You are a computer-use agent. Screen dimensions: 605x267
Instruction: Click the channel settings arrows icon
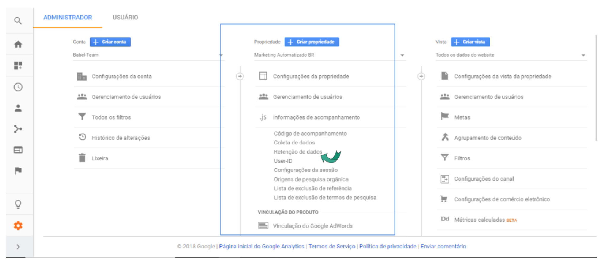pyautogui.click(x=444, y=179)
